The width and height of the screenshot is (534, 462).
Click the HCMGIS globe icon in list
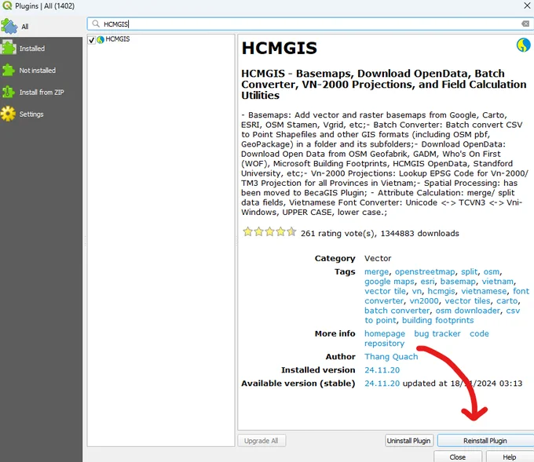point(101,40)
